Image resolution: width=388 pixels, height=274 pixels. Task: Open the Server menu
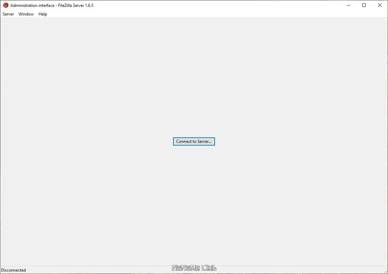pos(8,14)
